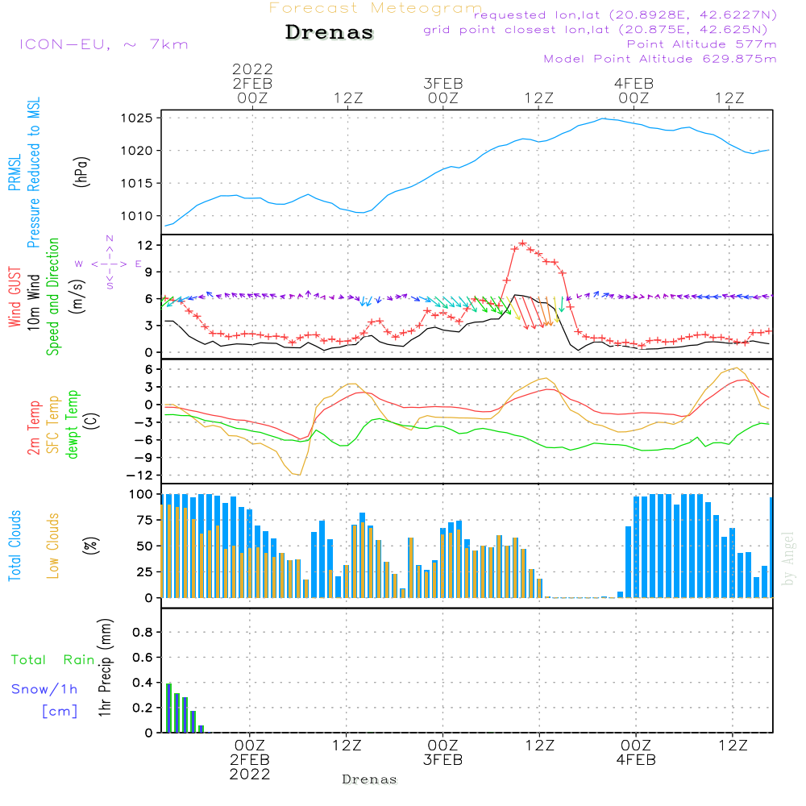Click the top axis '2022 2FEB 00Z' label
Image resolution: width=806 pixels, height=806 pixels.
tap(252, 83)
